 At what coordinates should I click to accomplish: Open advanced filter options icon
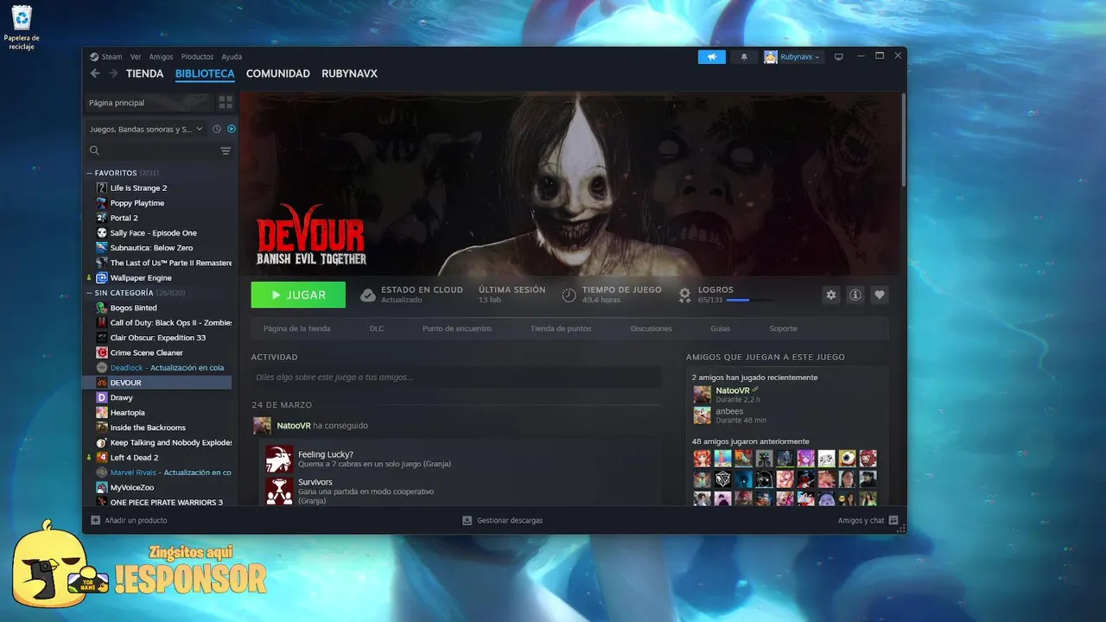pos(226,150)
